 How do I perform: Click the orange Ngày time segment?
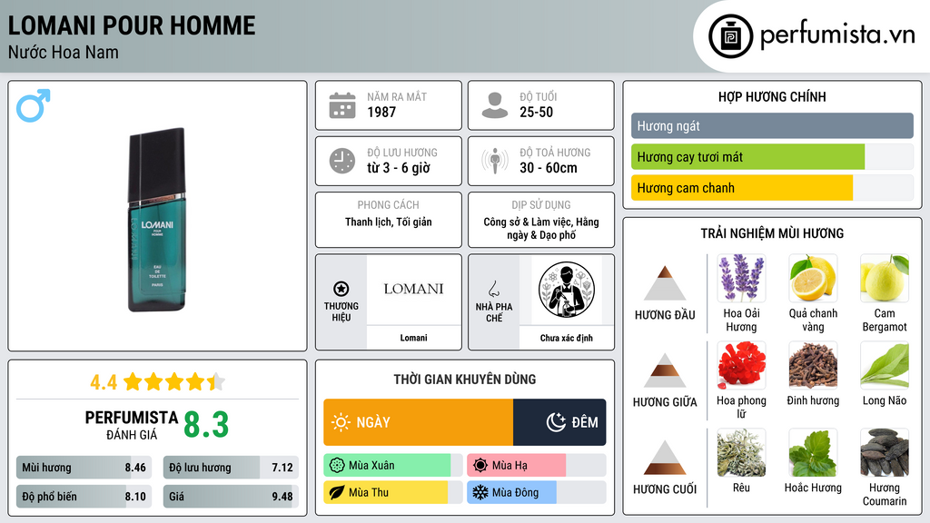coord(418,422)
